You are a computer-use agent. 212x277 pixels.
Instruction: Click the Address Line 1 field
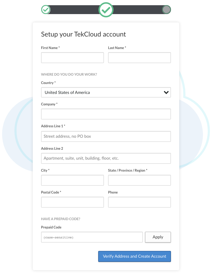pyautogui.click(x=106, y=136)
